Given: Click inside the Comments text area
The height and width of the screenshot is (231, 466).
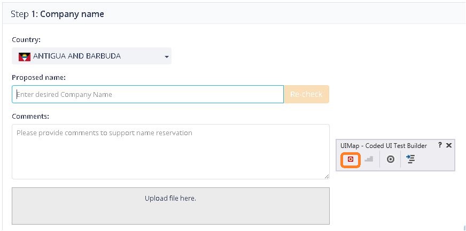Looking at the screenshot, I should pyautogui.click(x=170, y=152).
